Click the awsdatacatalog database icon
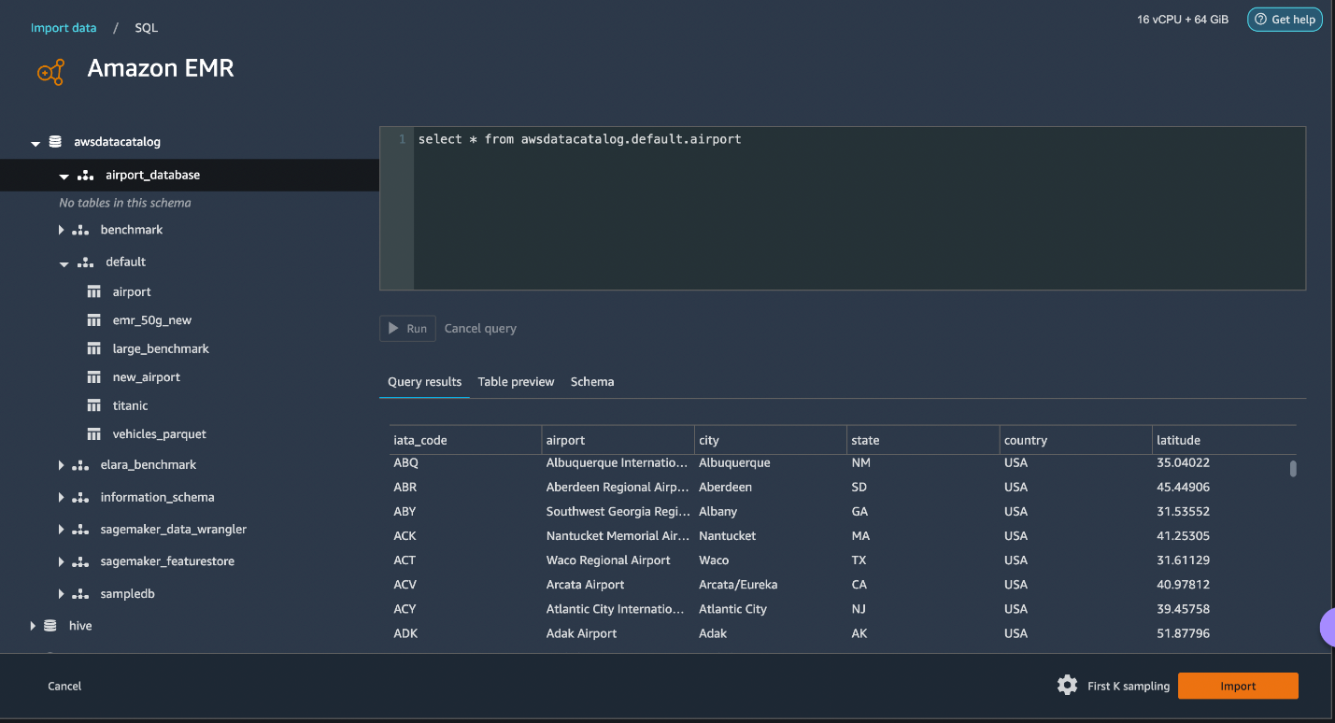This screenshot has width=1335, height=723. (55, 142)
